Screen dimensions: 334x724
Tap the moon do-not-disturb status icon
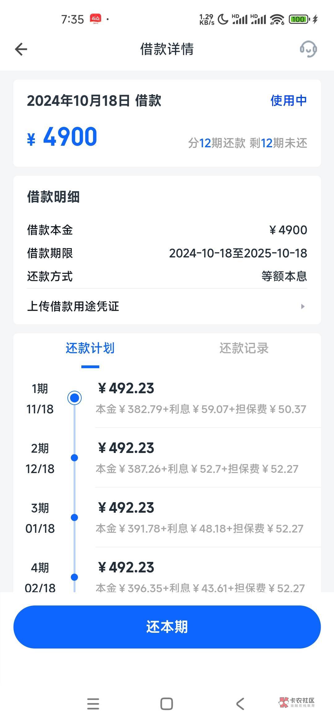[x=223, y=19]
